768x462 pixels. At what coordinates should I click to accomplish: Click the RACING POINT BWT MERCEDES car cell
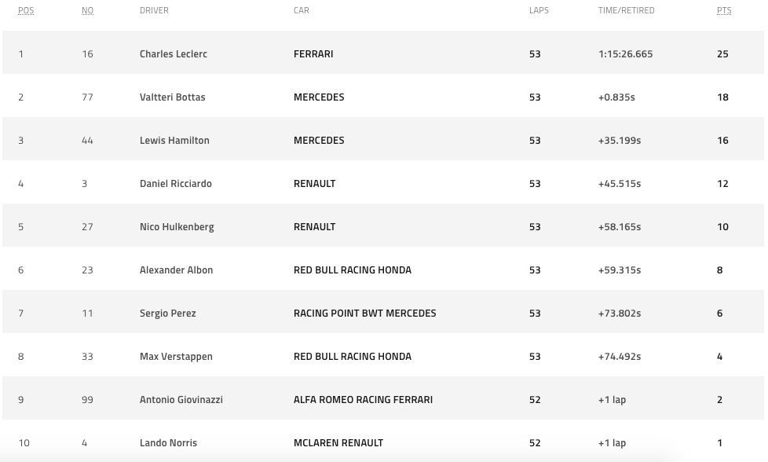point(365,313)
